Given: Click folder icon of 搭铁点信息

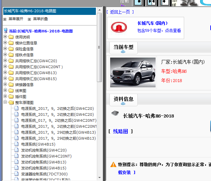Looking at the screenshot, I should click(11, 55).
